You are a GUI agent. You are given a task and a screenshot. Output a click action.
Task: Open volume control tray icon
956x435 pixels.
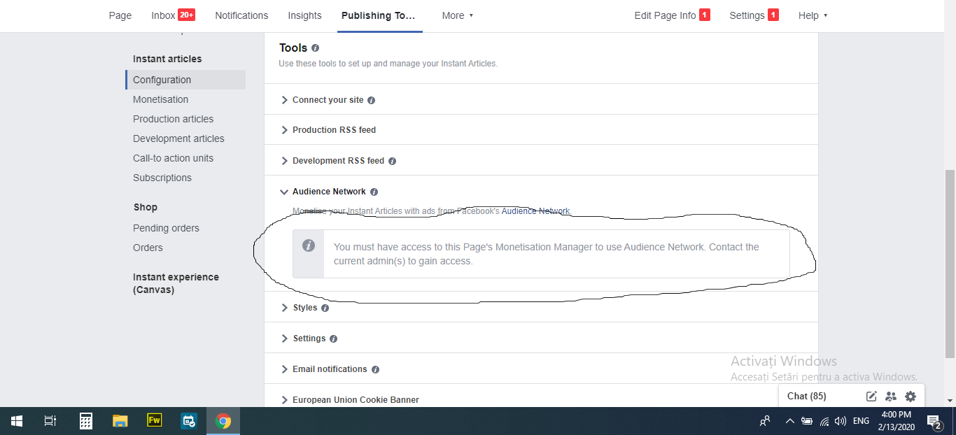pos(841,421)
